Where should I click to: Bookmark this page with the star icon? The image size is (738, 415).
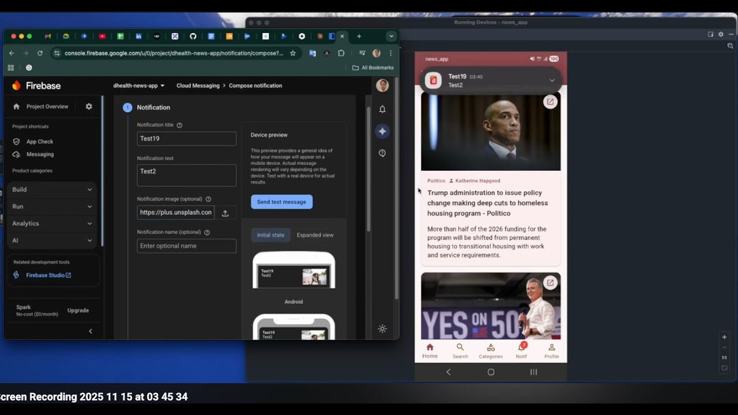(x=293, y=53)
